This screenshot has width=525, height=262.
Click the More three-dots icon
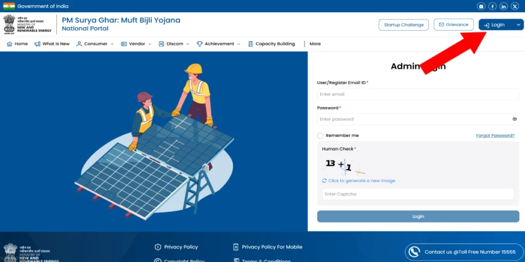305,44
